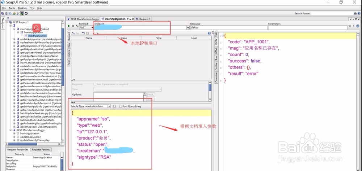The height and width of the screenshot is (171, 362).
Task: Click the Name column header
Action: click(x=89, y=38)
